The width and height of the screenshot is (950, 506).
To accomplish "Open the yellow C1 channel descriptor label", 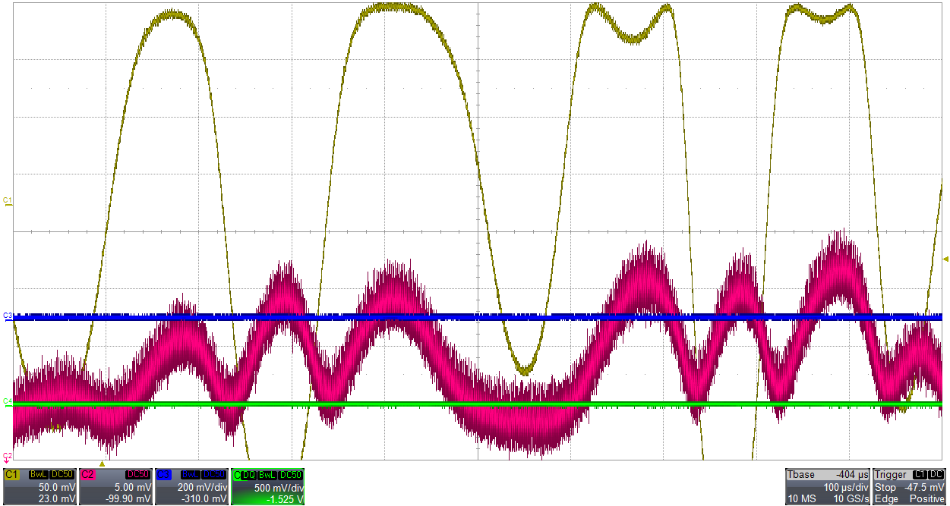I will point(11,474).
